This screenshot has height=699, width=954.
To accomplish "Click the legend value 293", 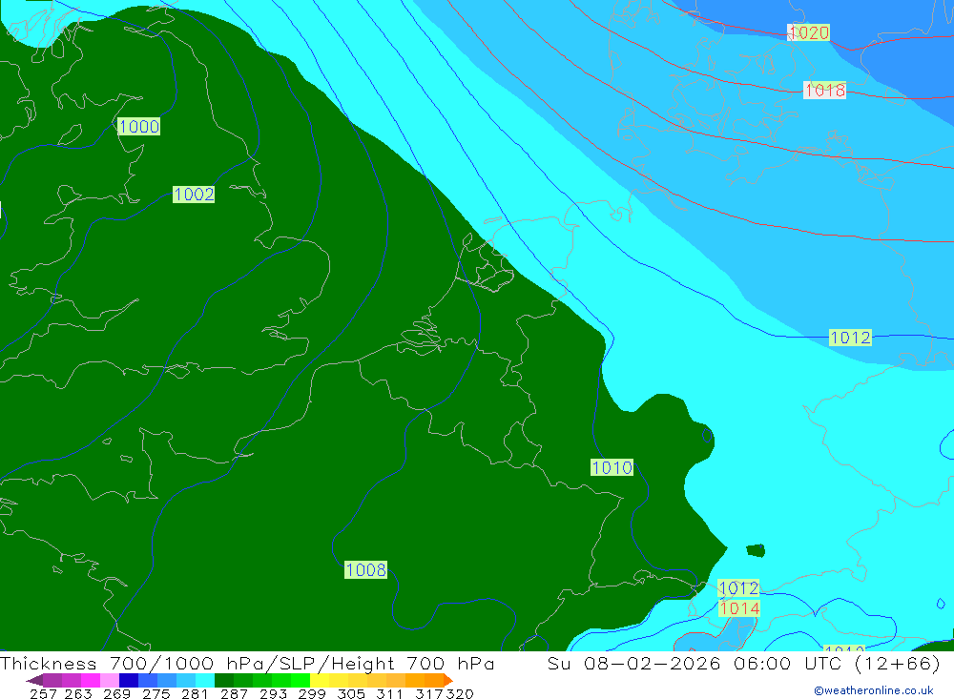I will point(273,693).
